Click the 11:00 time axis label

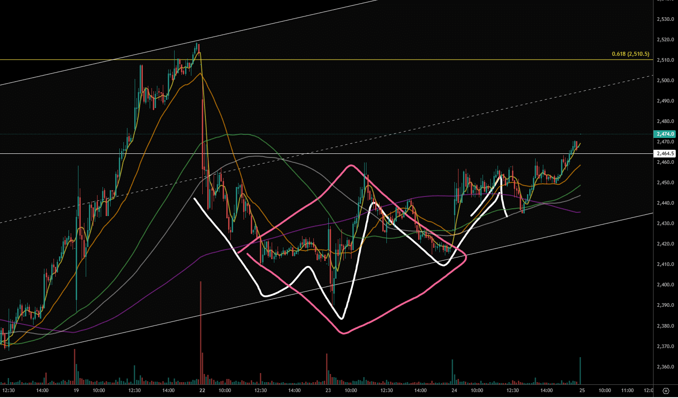(x=627, y=390)
